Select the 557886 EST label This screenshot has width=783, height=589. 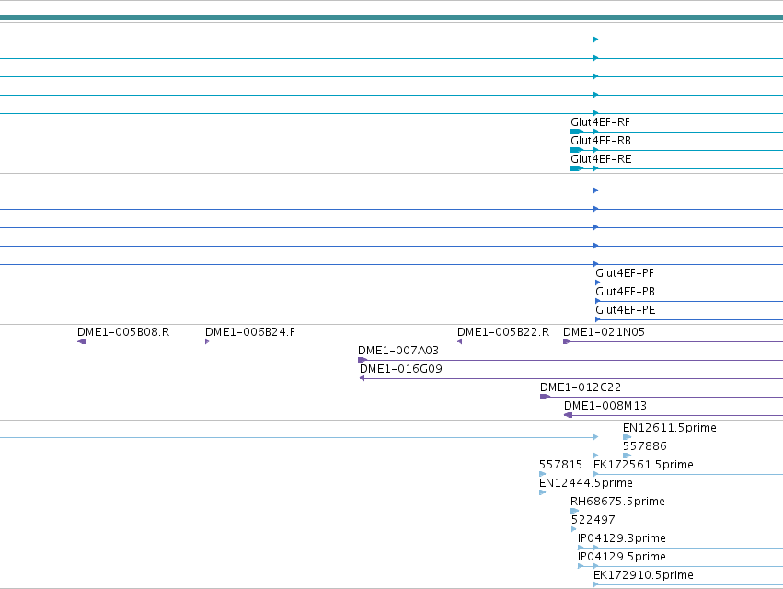pos(645,446)
